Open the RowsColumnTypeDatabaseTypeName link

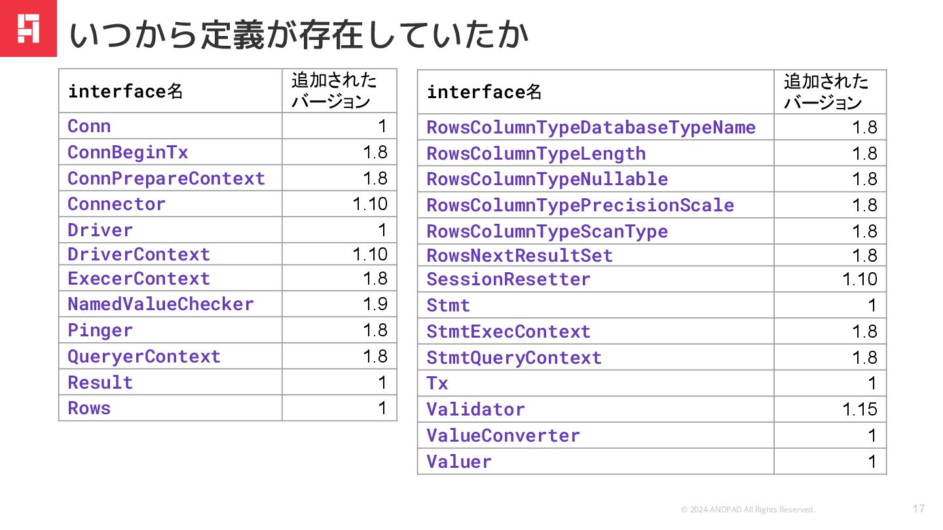click(x=591, y=128)
